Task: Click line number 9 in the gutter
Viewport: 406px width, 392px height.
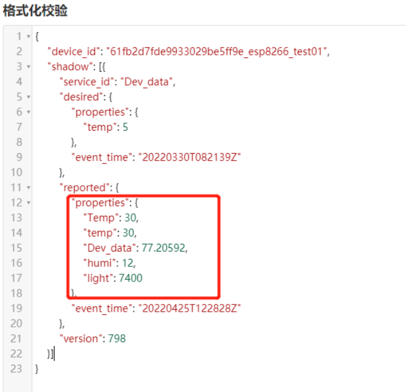Action: click(19, 157)
